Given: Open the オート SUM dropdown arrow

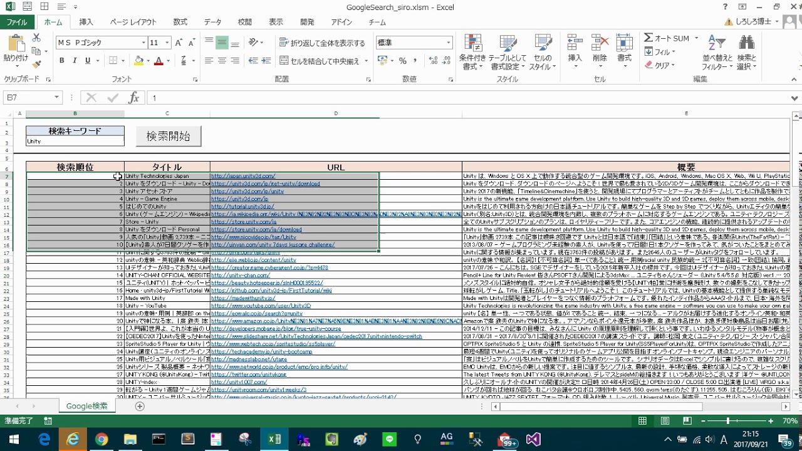Looking at the screenshot, I should (695, 39).
